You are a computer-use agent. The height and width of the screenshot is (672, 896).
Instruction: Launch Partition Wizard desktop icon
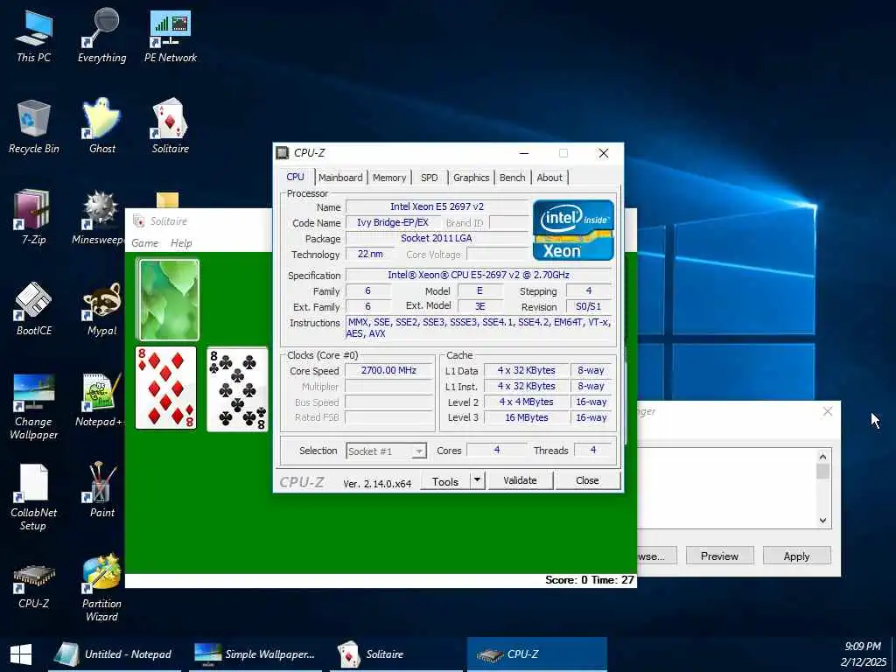click(x=101, y=587)
